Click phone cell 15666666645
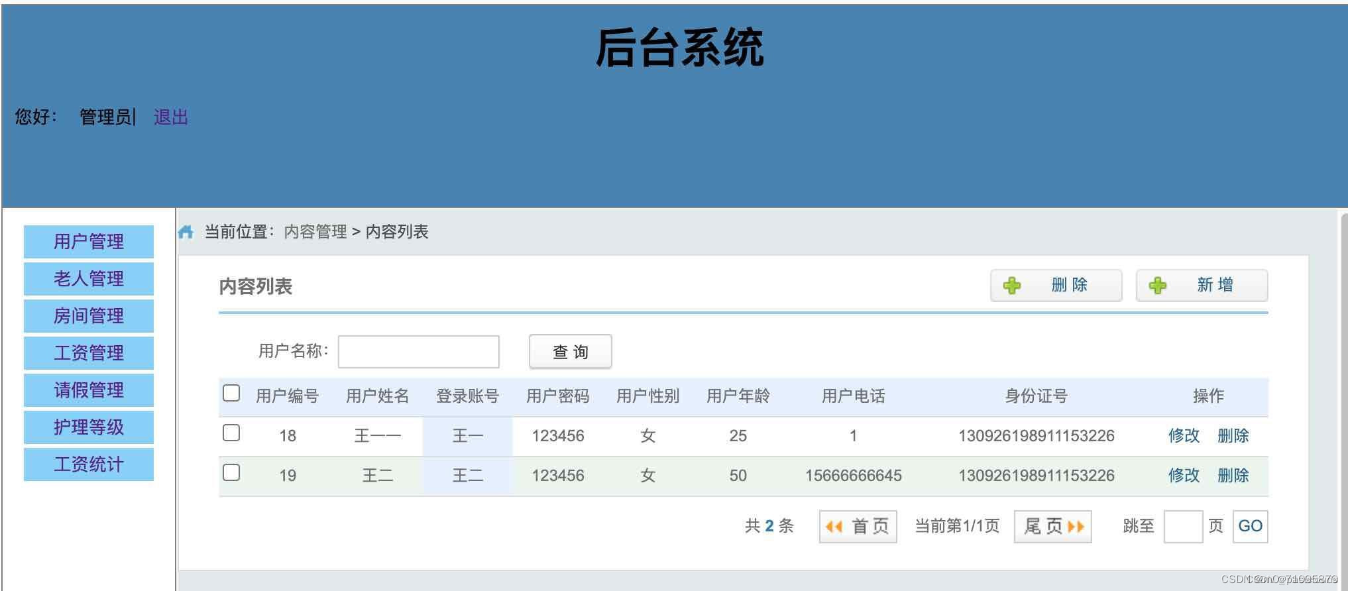Screen dimensions: 1348x591 point(854,476)
